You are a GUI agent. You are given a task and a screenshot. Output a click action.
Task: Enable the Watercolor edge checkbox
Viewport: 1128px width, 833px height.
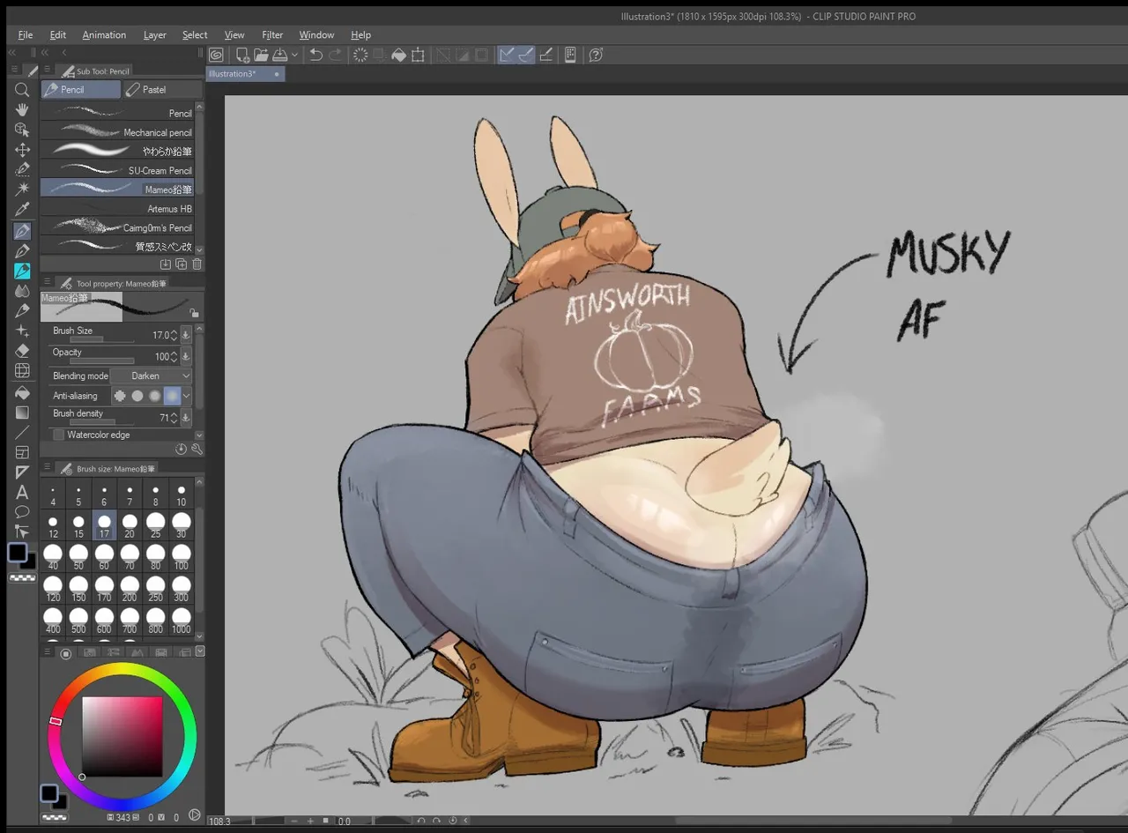tap(58, 435)
